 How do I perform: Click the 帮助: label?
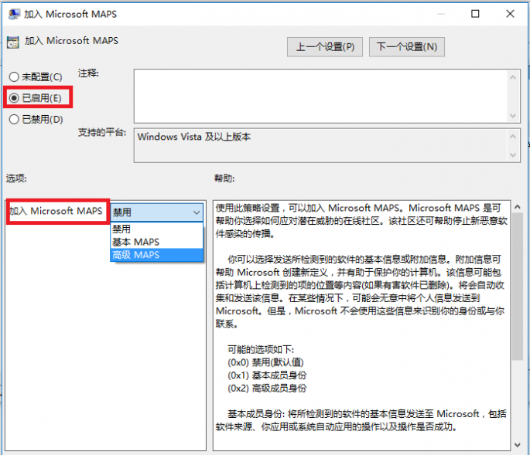point(224,178)
